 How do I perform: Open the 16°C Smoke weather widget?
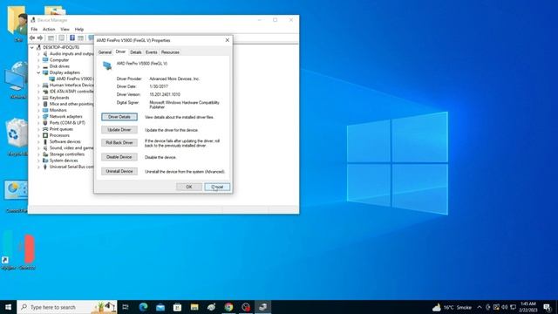(452, 307)
